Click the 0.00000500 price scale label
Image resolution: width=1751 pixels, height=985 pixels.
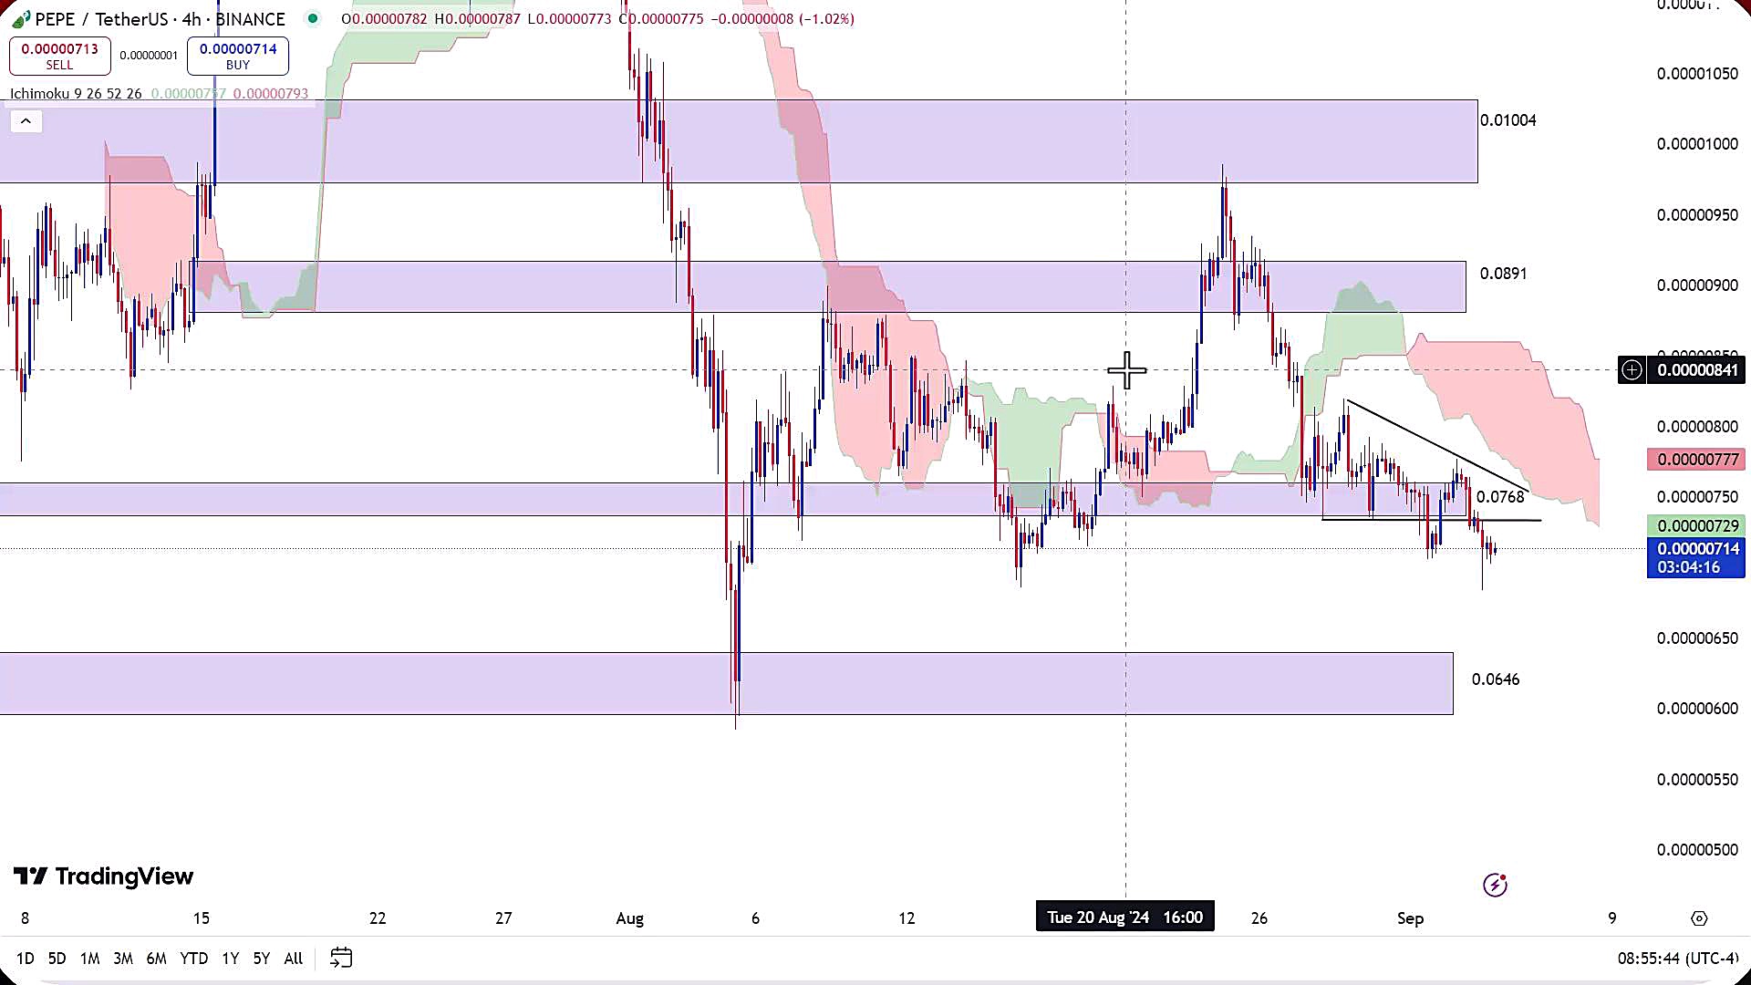tap(1697, 850)
